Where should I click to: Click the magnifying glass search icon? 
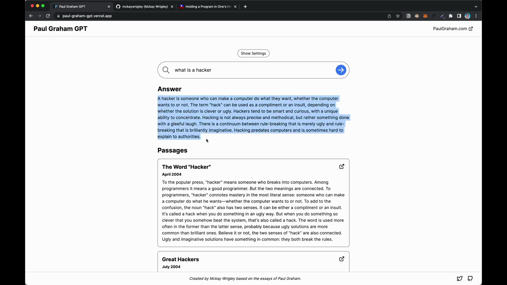166,70
